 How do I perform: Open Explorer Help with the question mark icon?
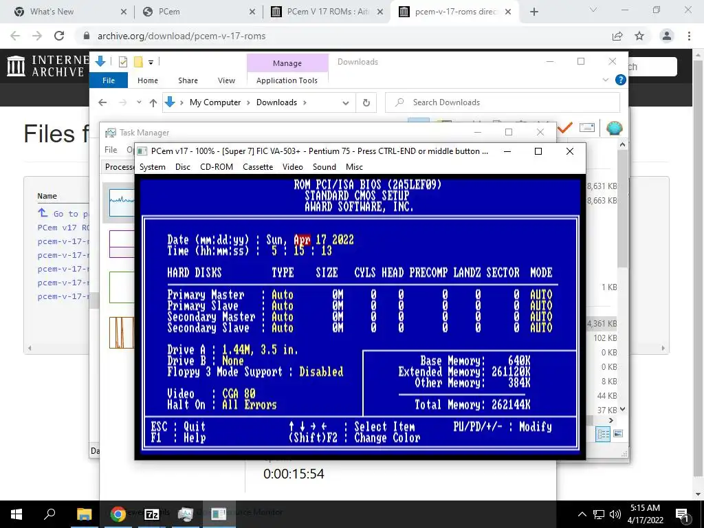coord(621,80)
